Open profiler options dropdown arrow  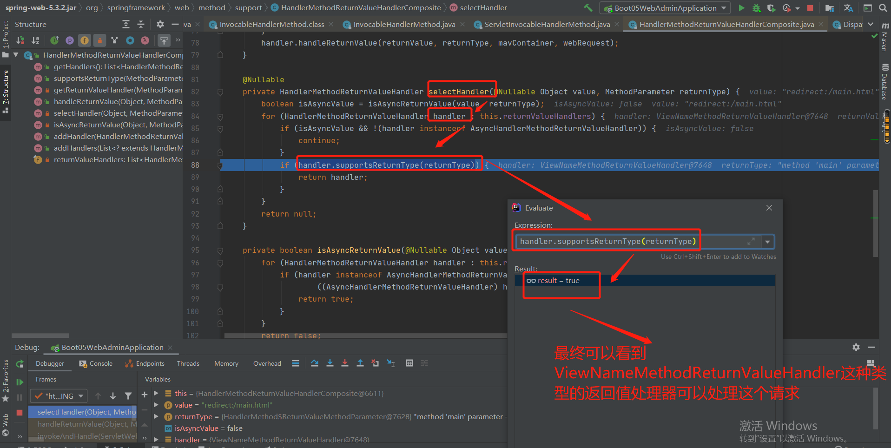click(x=798, y=8)
